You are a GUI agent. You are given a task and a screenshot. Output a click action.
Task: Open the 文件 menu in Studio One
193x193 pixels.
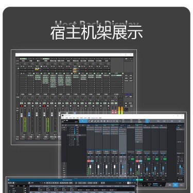point(63,118)
